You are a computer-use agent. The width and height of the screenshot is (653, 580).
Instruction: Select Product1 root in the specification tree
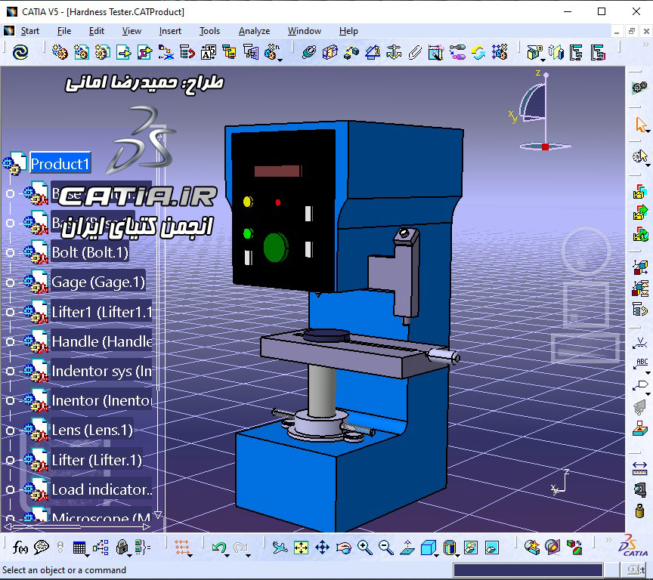60,163
